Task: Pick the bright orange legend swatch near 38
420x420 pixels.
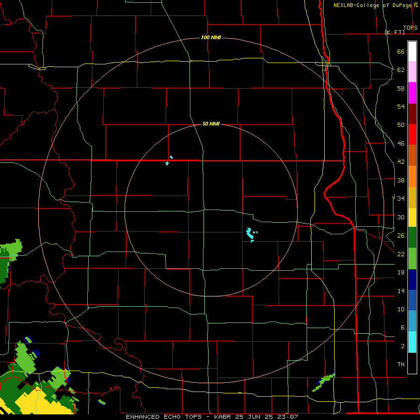Action: 412,176
